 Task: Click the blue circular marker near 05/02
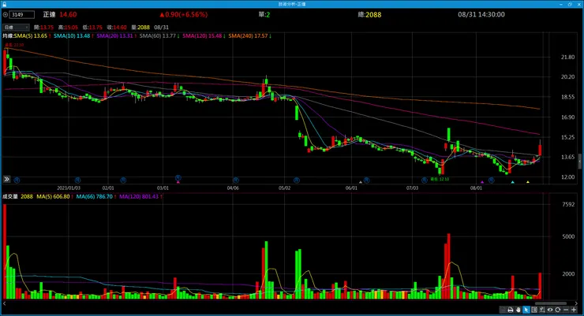click(x=297, y=180)
